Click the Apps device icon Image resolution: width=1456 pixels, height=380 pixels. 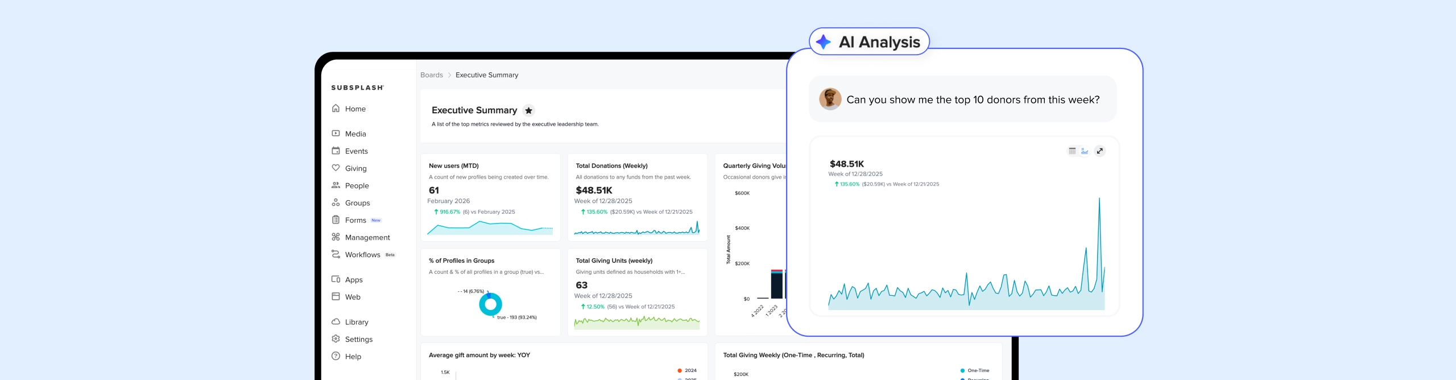coord(336,279)
